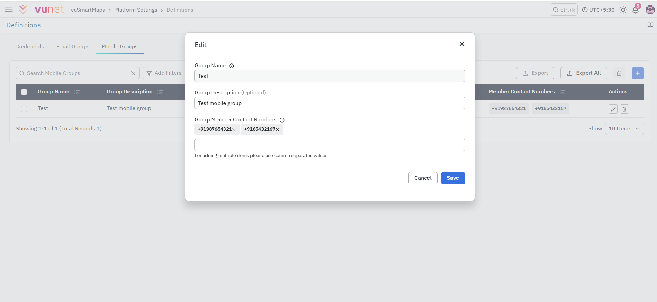The width and height of the screenshot is (657, 302).
Task: Edit the Test row pencil icon
Action: click(613, 109)
